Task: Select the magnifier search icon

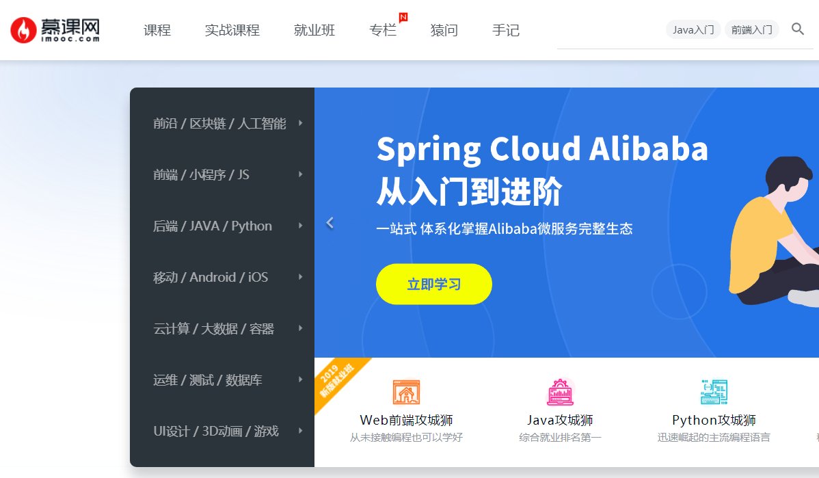Action: tap(797, 29)
